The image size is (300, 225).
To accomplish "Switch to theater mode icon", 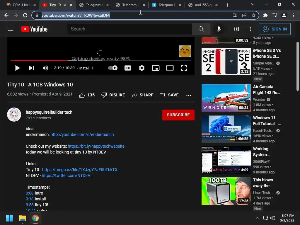I will (x=170, y=68).
